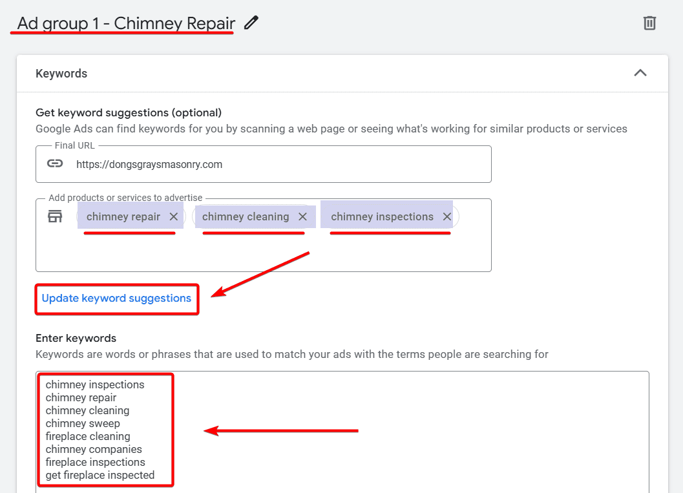Click the storefront icon in products field
Image resolution: width=683 pixels, height=493 pixels.
(x=55, y=216)
